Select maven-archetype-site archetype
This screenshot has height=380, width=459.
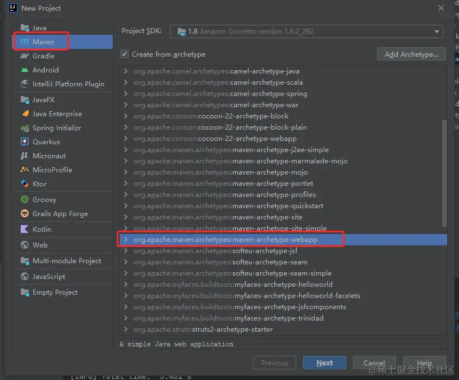click(x=283, y=217)
